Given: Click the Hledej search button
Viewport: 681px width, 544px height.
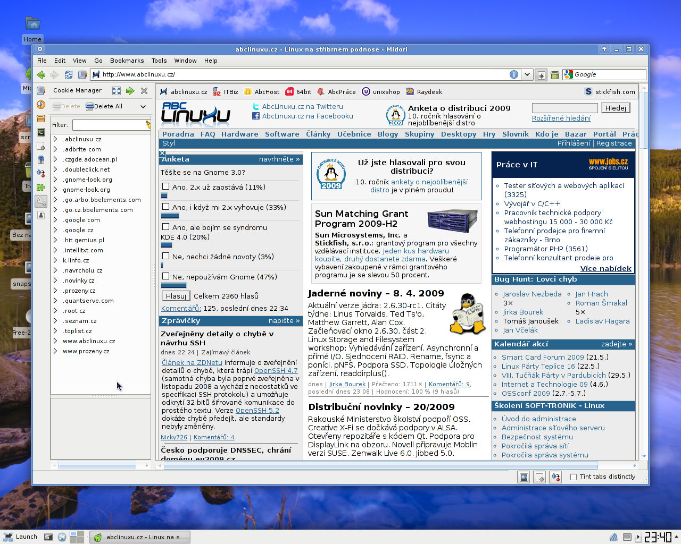Looking at the screenshot, I should coord(616,108).
